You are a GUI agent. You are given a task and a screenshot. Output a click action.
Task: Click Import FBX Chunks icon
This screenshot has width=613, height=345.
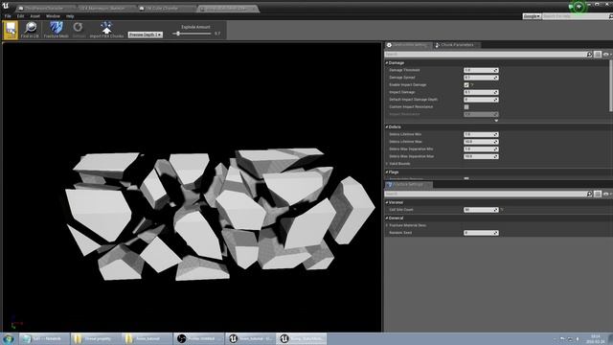[x=106, y=30]
